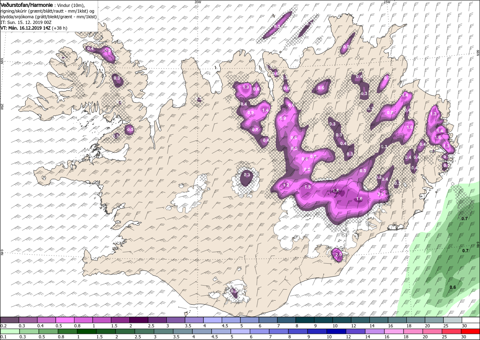480x340 pixels.
Task: Click the 2.5 label in the top legend row
Action: [x=151, y=326]
